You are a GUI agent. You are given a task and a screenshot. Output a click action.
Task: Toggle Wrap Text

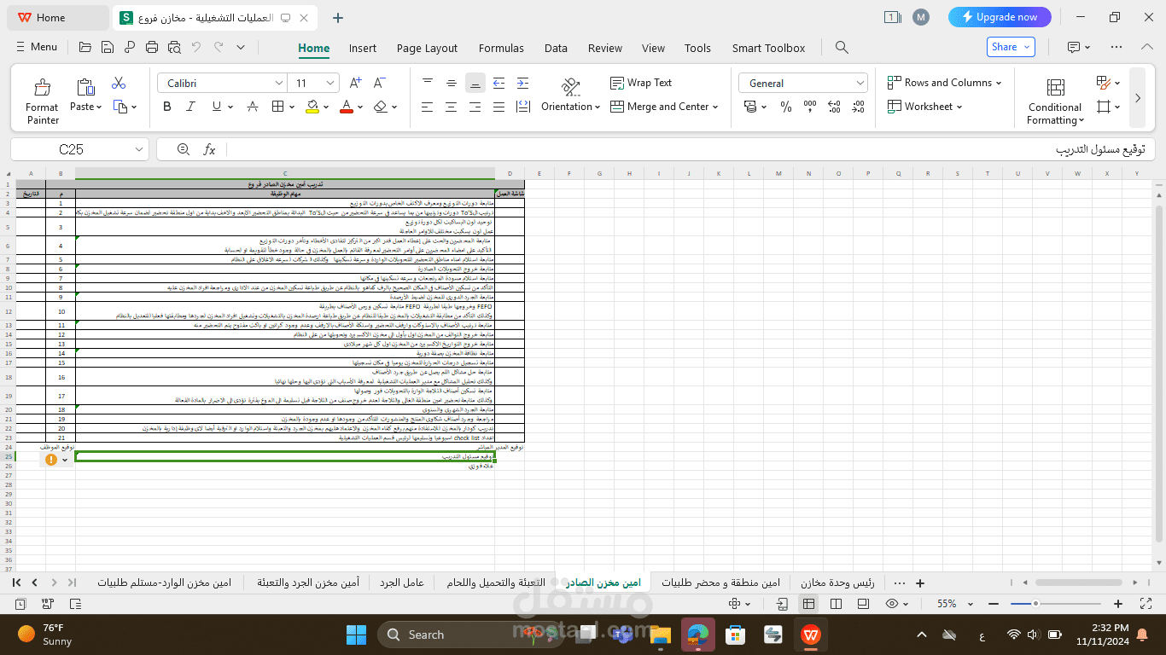pos(641,83)
